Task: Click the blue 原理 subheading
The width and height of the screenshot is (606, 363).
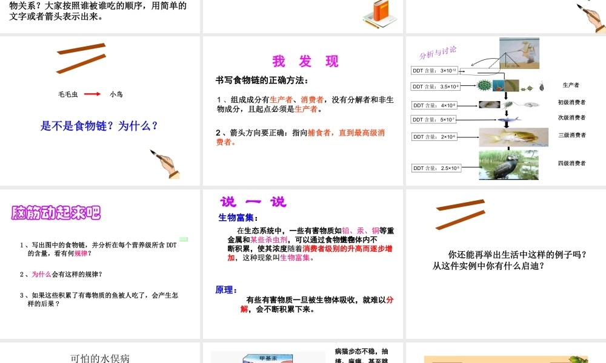Action: click(x=225, y=290)
